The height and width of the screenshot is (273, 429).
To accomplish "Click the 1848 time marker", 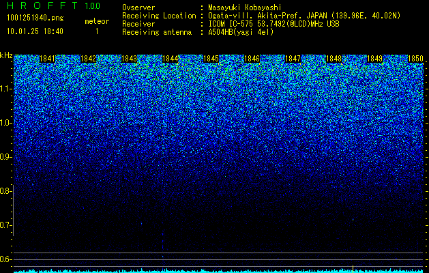I will coord(334,59).
